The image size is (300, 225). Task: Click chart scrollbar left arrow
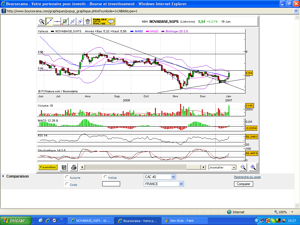click(82, 167)
